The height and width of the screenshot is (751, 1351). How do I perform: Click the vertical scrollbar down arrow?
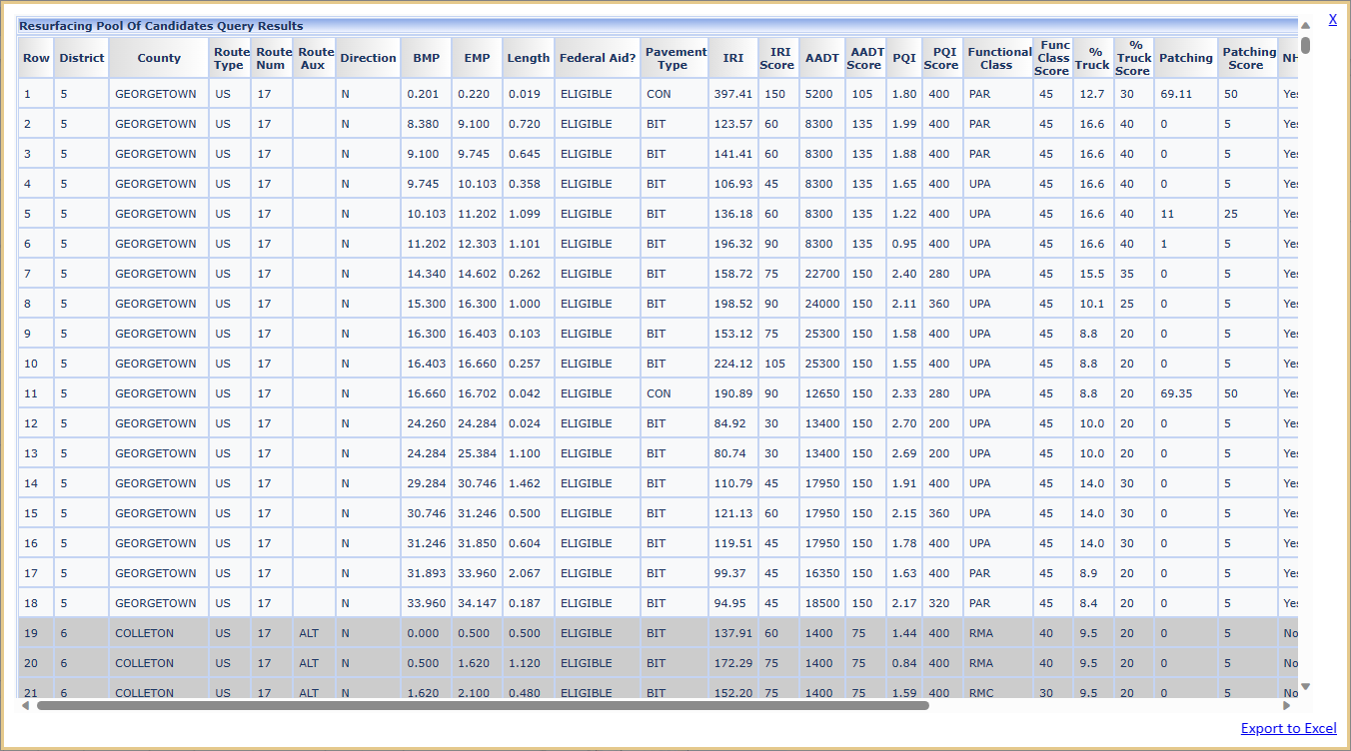click(1305, 687)
